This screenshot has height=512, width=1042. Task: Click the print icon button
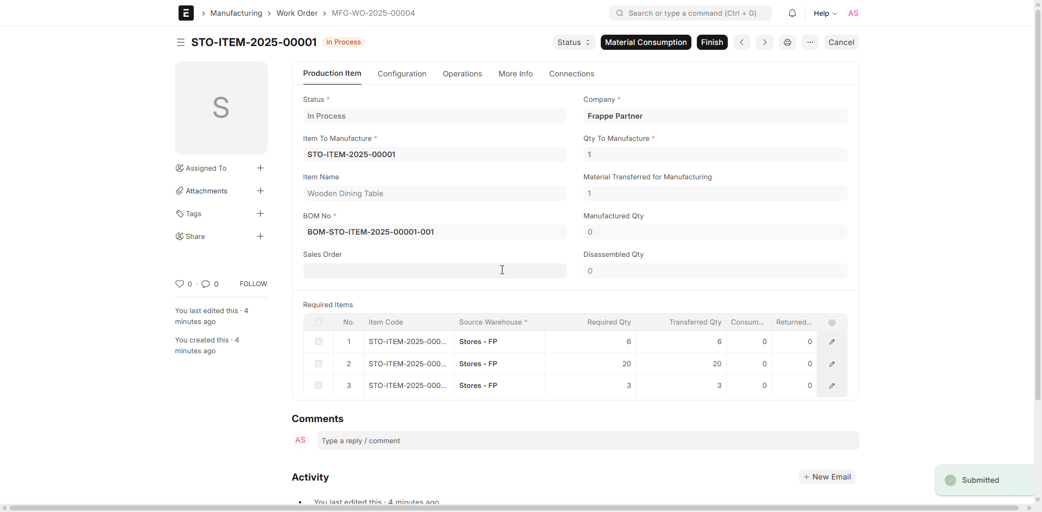click(787, 42)
